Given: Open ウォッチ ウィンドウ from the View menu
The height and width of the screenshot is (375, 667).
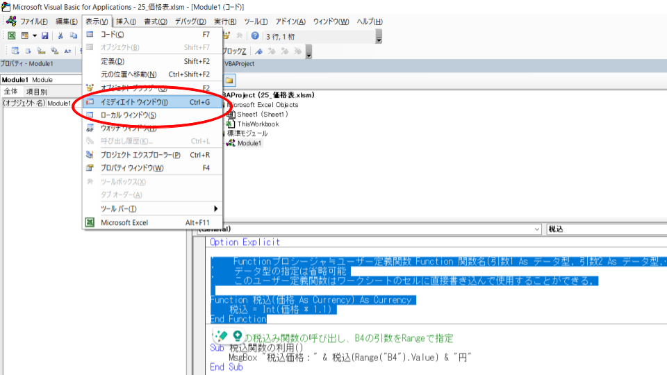Looking at the screenshot, I should [x=153, y=128].
